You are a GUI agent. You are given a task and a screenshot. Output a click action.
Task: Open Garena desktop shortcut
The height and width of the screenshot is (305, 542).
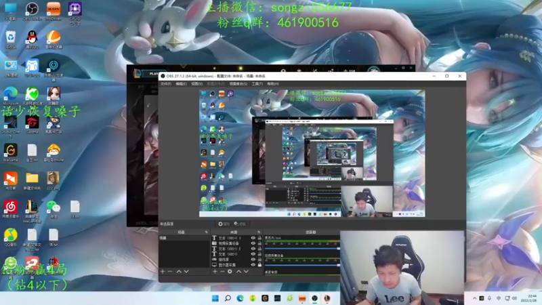[32, 125]
